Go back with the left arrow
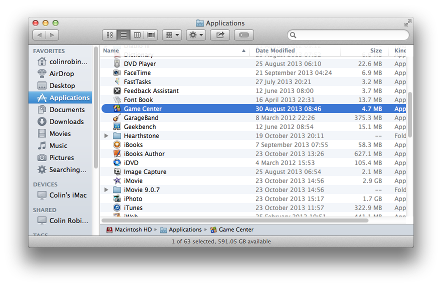442x287 pixels. click(39, 35)
